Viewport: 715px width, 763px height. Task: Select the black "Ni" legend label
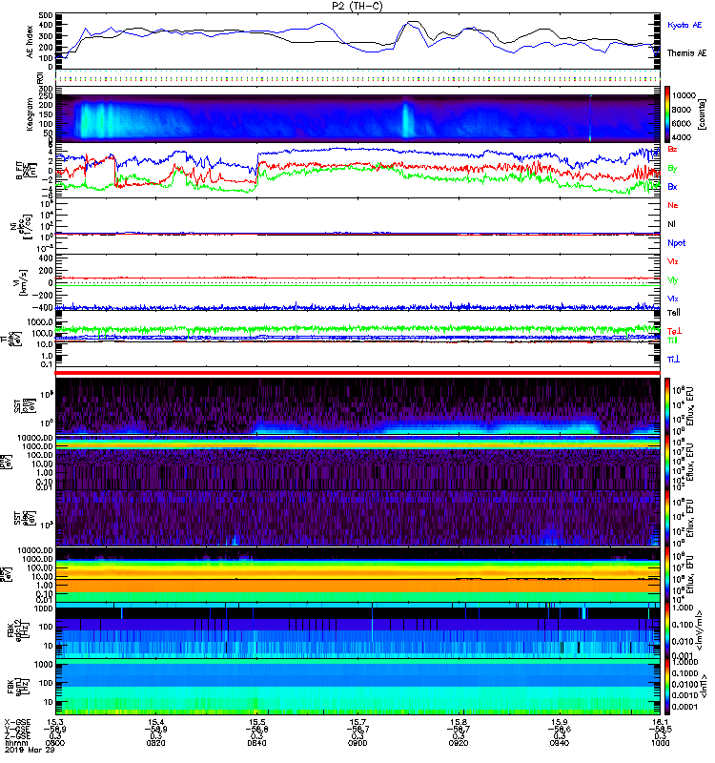671,224
